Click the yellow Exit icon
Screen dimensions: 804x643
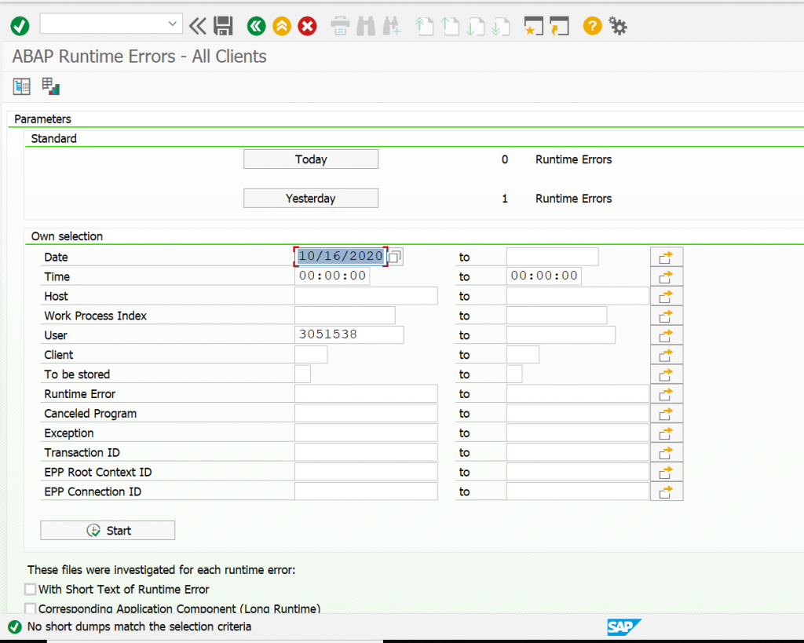click(x=282, y=26)
